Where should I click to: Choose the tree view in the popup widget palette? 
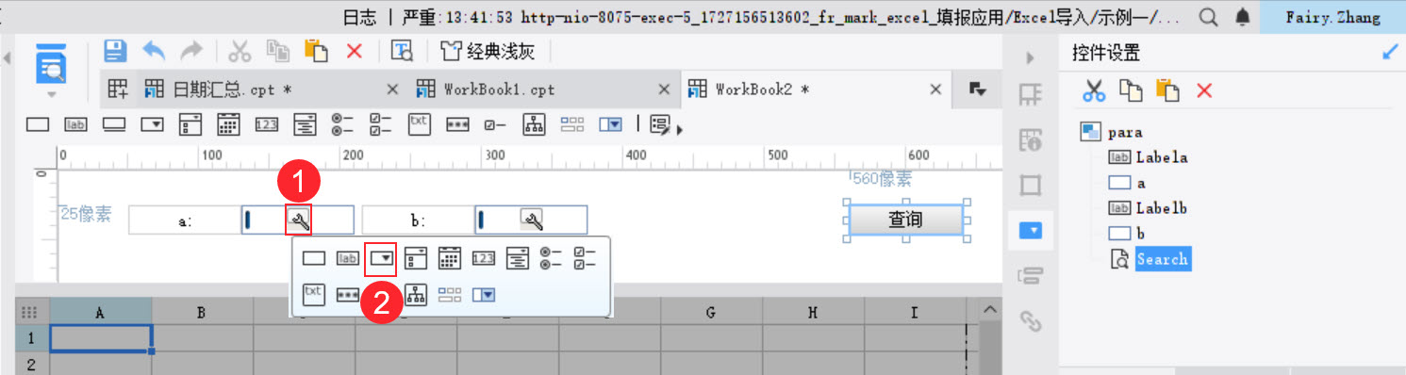point(416,295)
